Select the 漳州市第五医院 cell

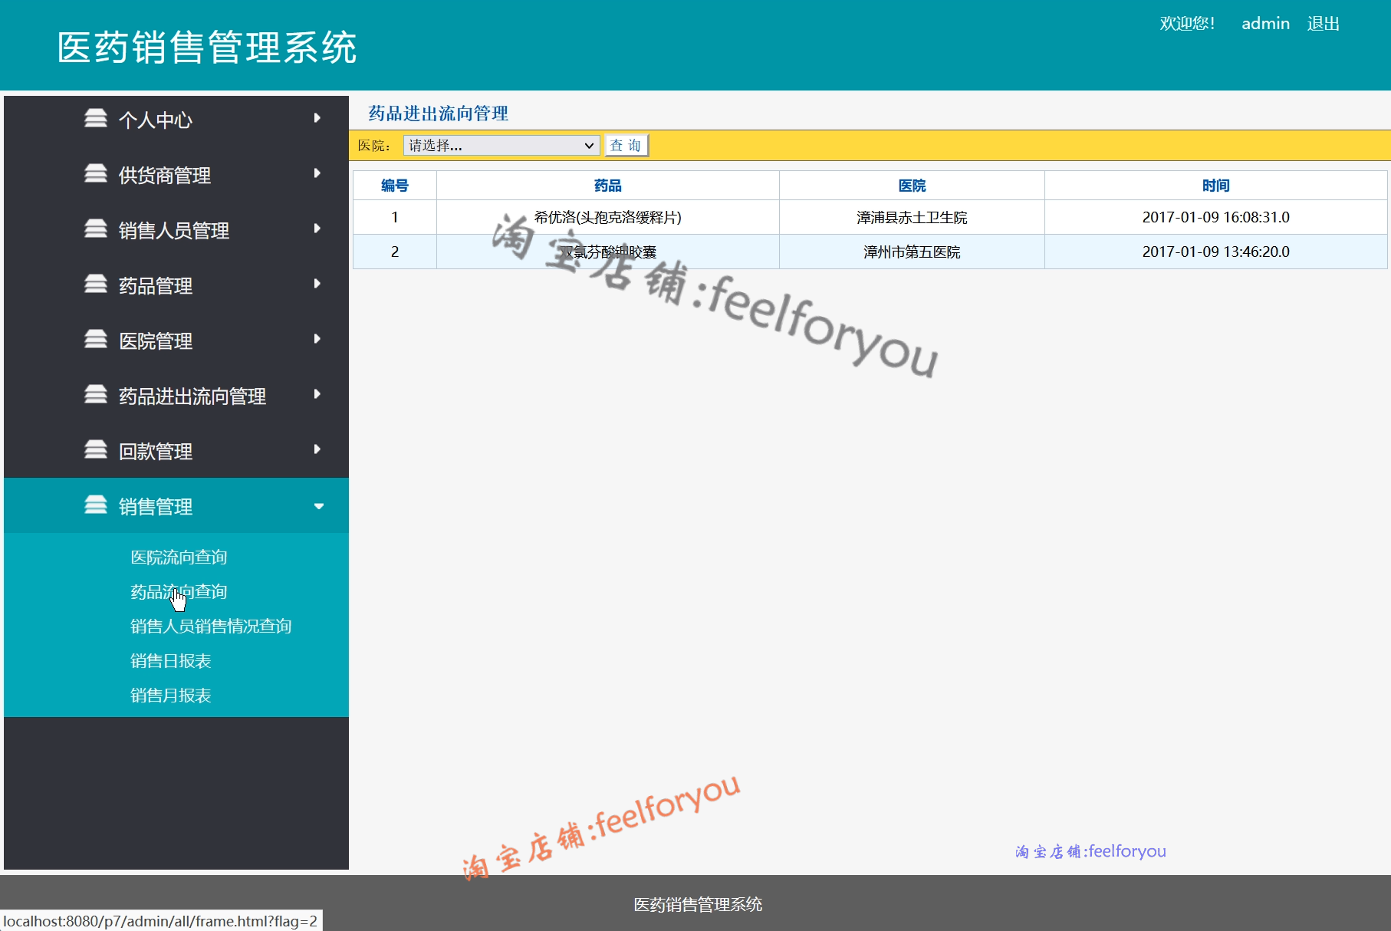[x=912, y=252]
